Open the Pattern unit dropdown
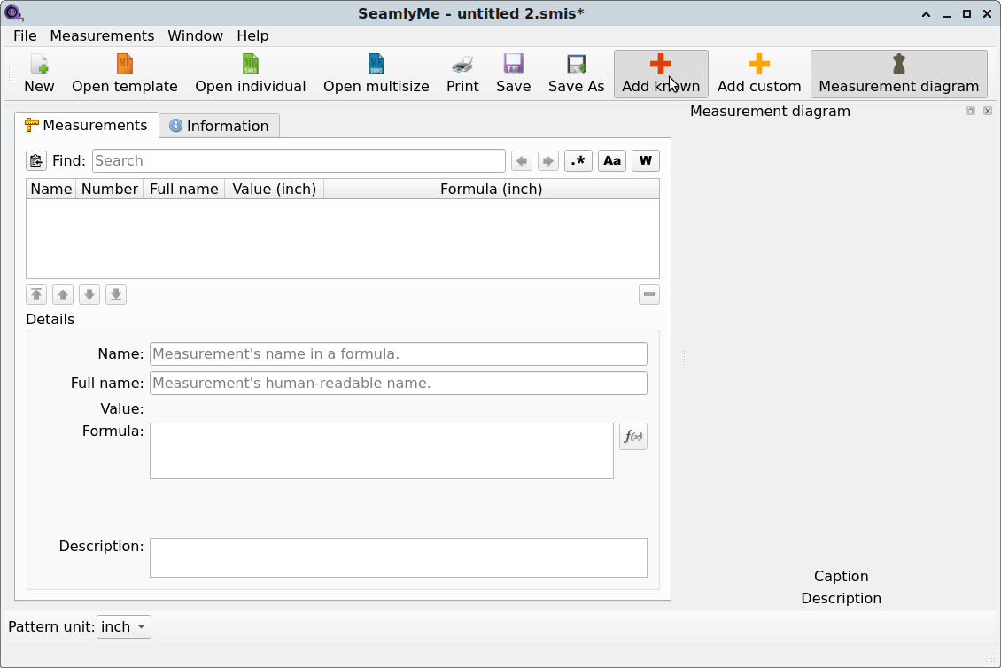This screenshot has width=1001, height=668. 124,626
